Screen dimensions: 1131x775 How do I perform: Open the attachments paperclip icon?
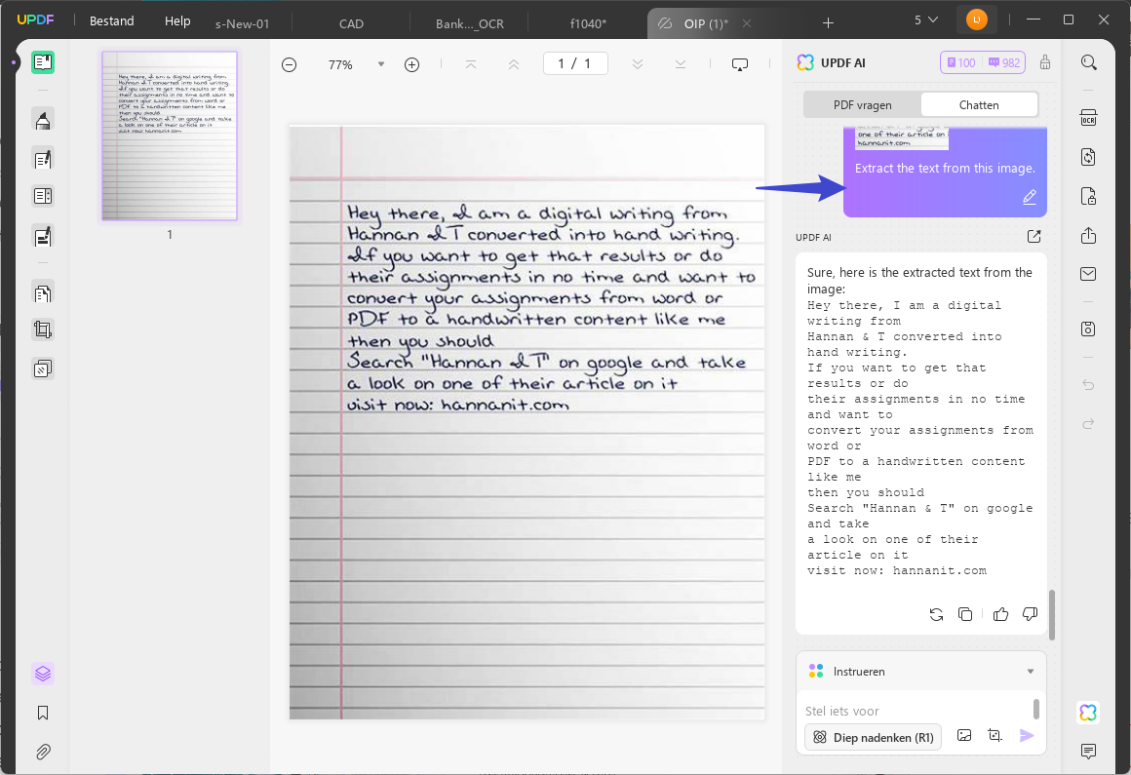coord(43,752)
